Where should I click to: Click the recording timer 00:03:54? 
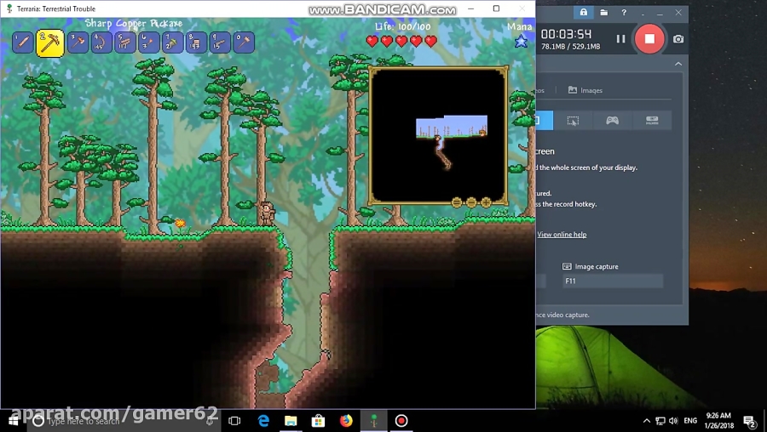tap(566, 34)
